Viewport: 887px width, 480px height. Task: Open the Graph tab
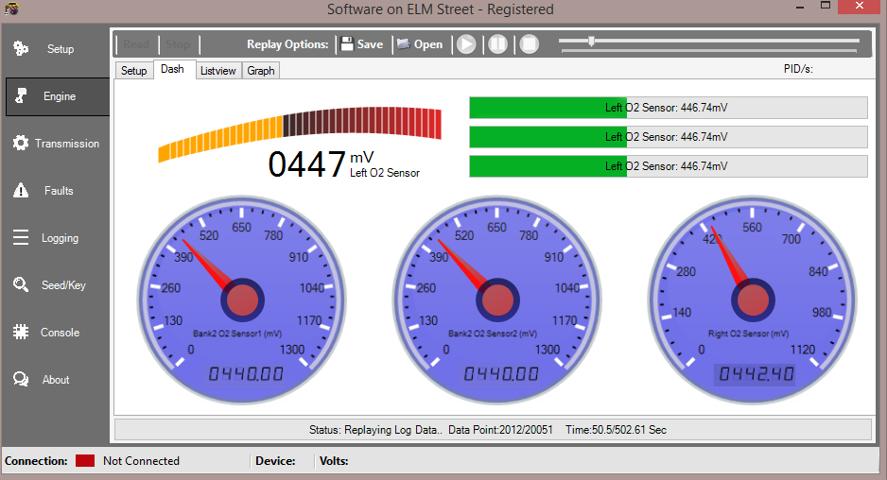click(261, 71)
